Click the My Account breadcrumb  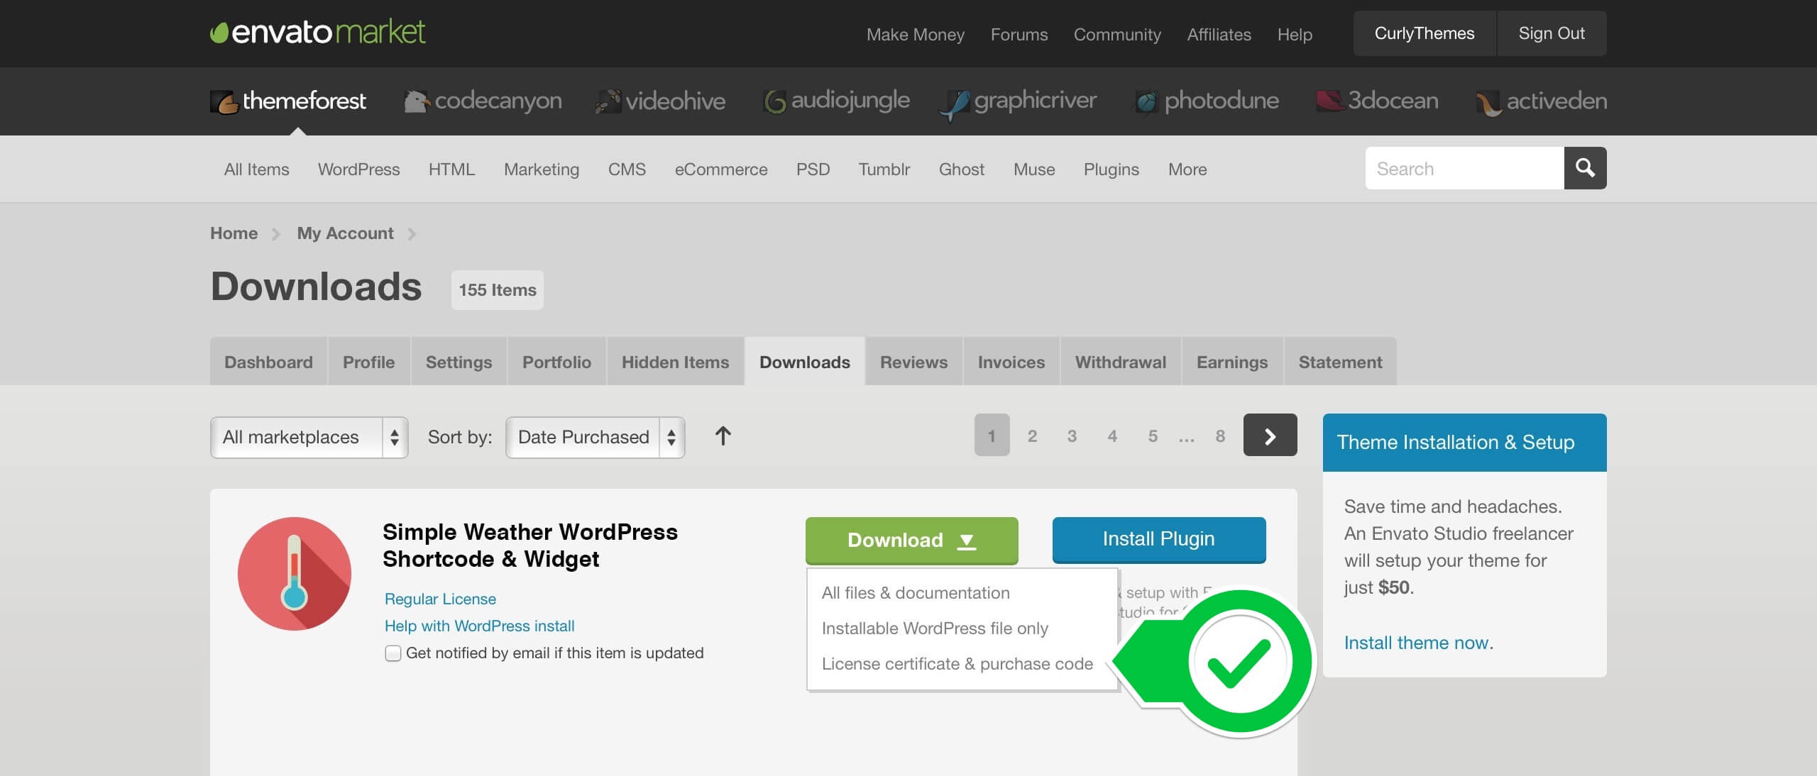pos(345,233)
